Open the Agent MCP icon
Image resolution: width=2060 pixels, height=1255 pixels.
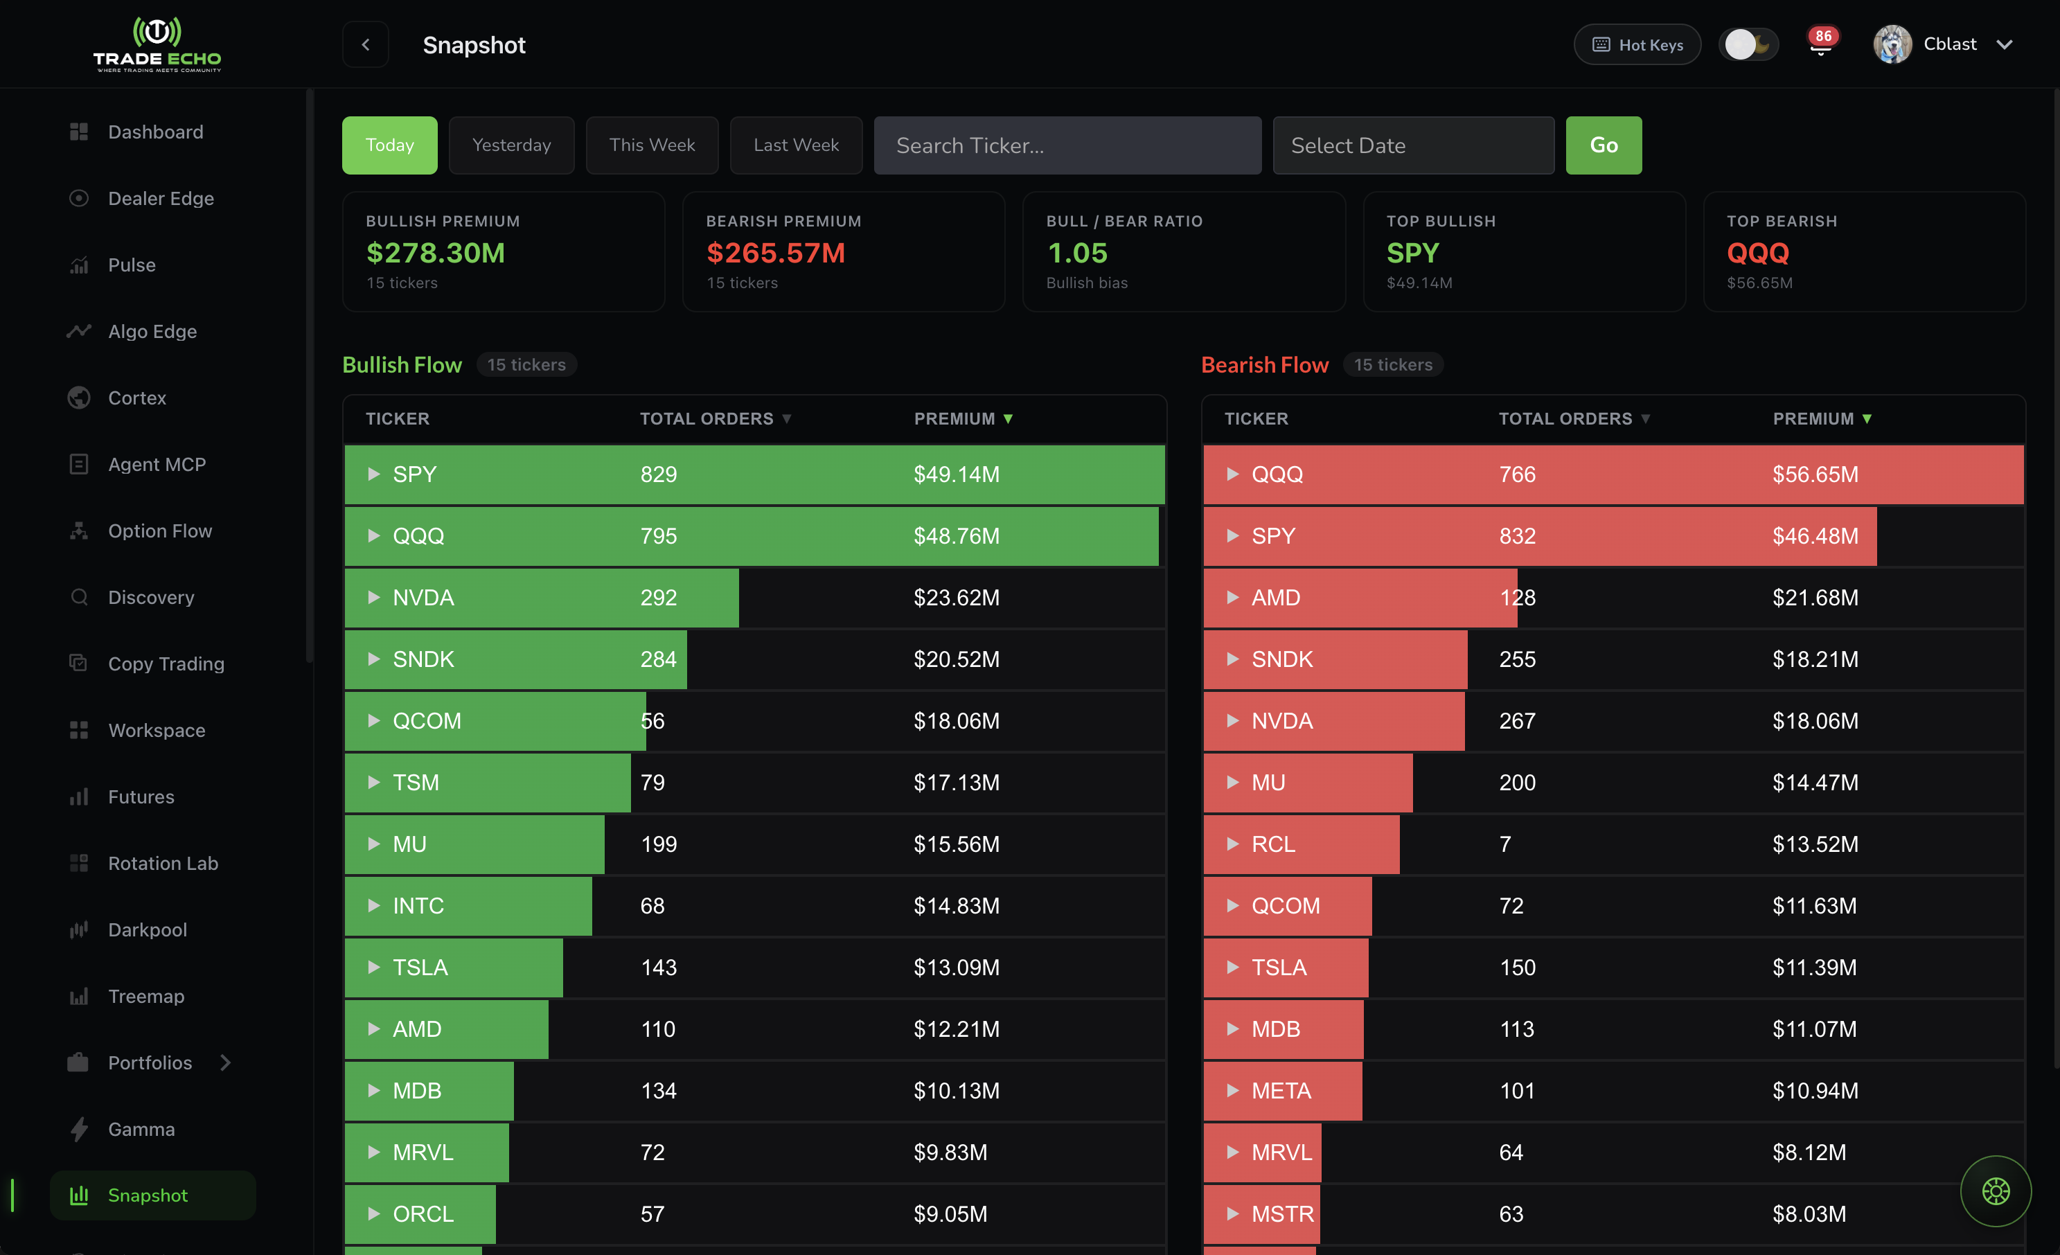point(78,464)
